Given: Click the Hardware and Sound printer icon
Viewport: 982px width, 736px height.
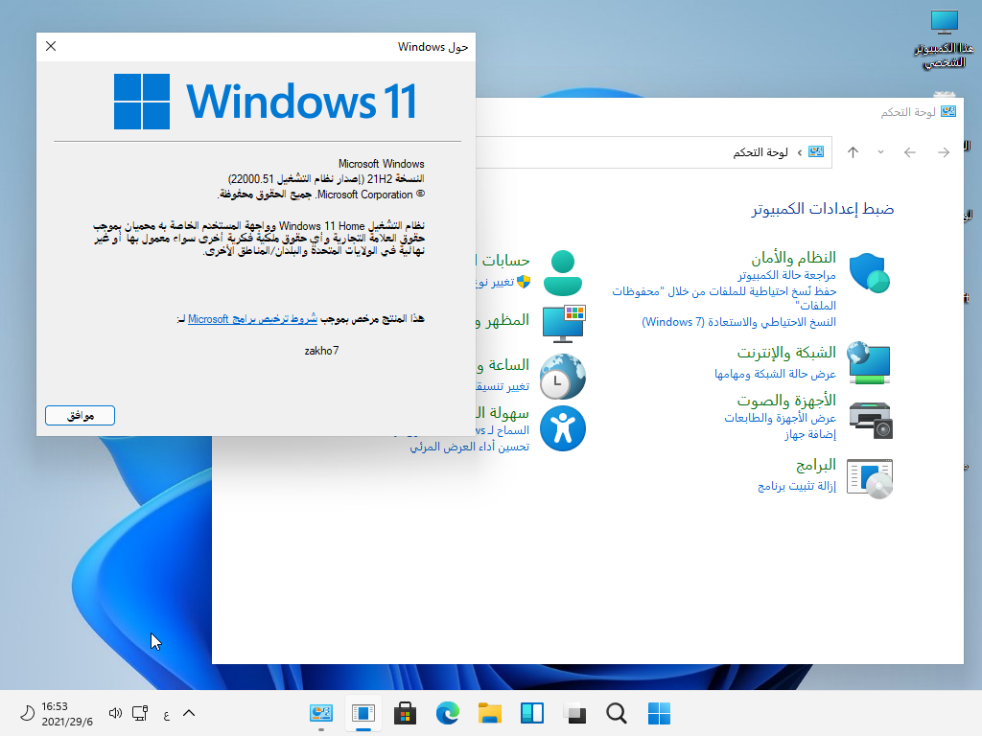Looking at the screenshot, I should [x=871, y=421].
